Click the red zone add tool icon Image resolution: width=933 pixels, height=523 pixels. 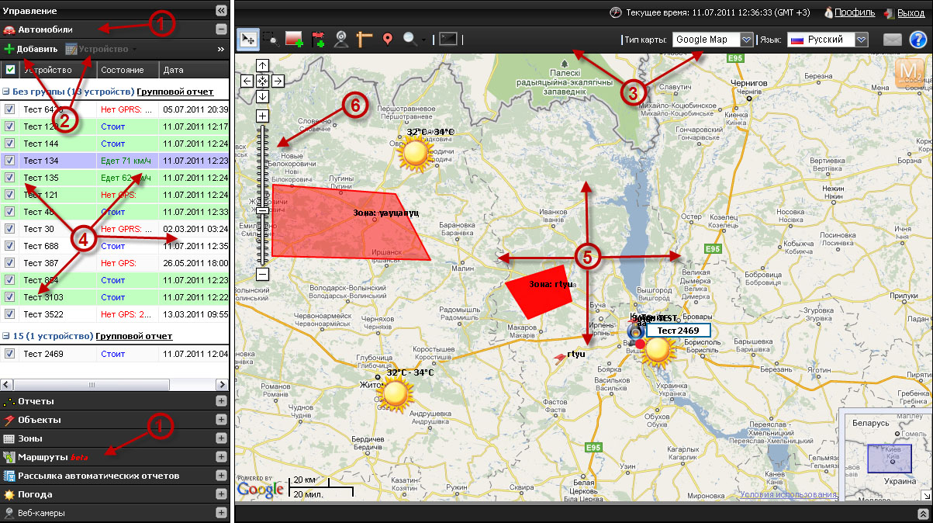click(293, 39)
